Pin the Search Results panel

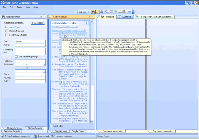tap(89, 17)
